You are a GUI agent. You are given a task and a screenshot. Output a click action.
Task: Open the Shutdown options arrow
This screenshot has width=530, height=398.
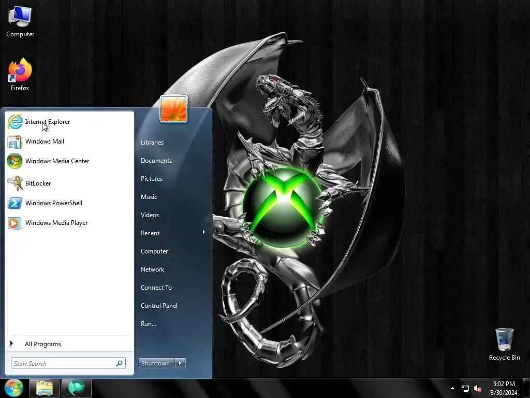[180, 363]
